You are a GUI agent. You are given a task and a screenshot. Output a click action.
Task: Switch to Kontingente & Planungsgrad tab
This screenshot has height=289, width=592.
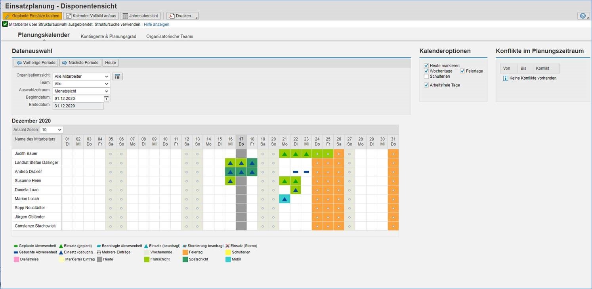pyautogui.click(x=108, y=36)
